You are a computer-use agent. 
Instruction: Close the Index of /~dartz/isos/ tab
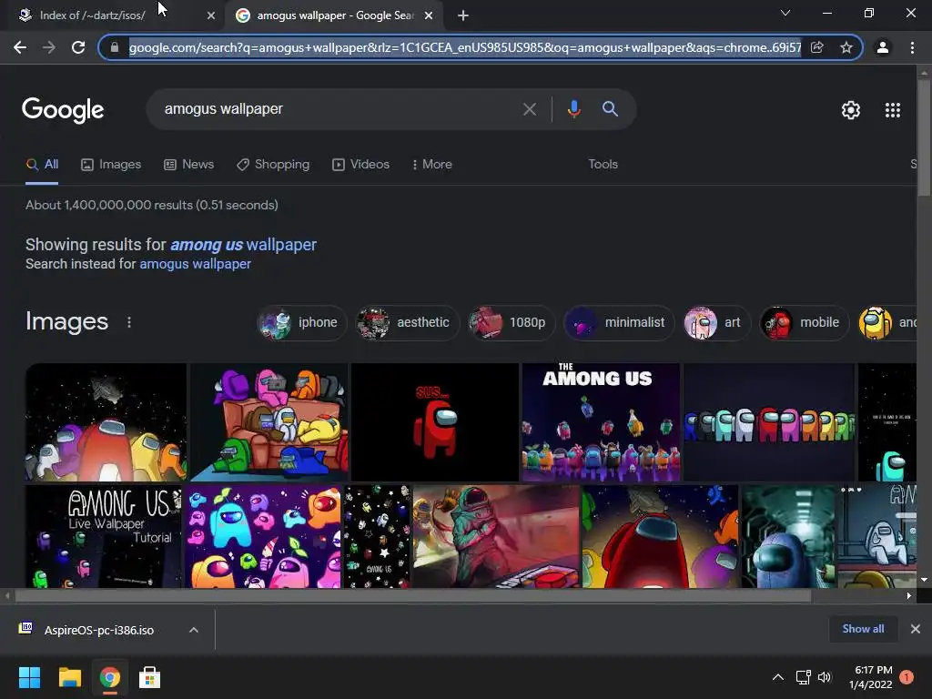click(x=211, y=15)
